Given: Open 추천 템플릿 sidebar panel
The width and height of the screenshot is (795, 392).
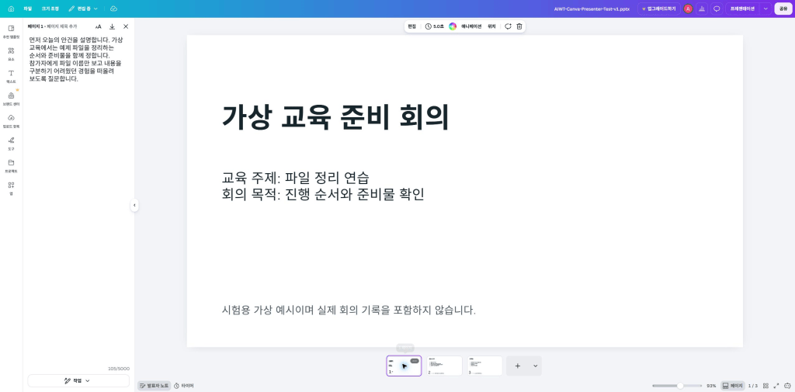Looking at the screenshot, I should point(11,32).
